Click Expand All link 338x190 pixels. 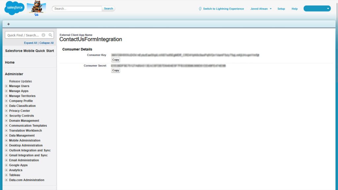(30, 43)
